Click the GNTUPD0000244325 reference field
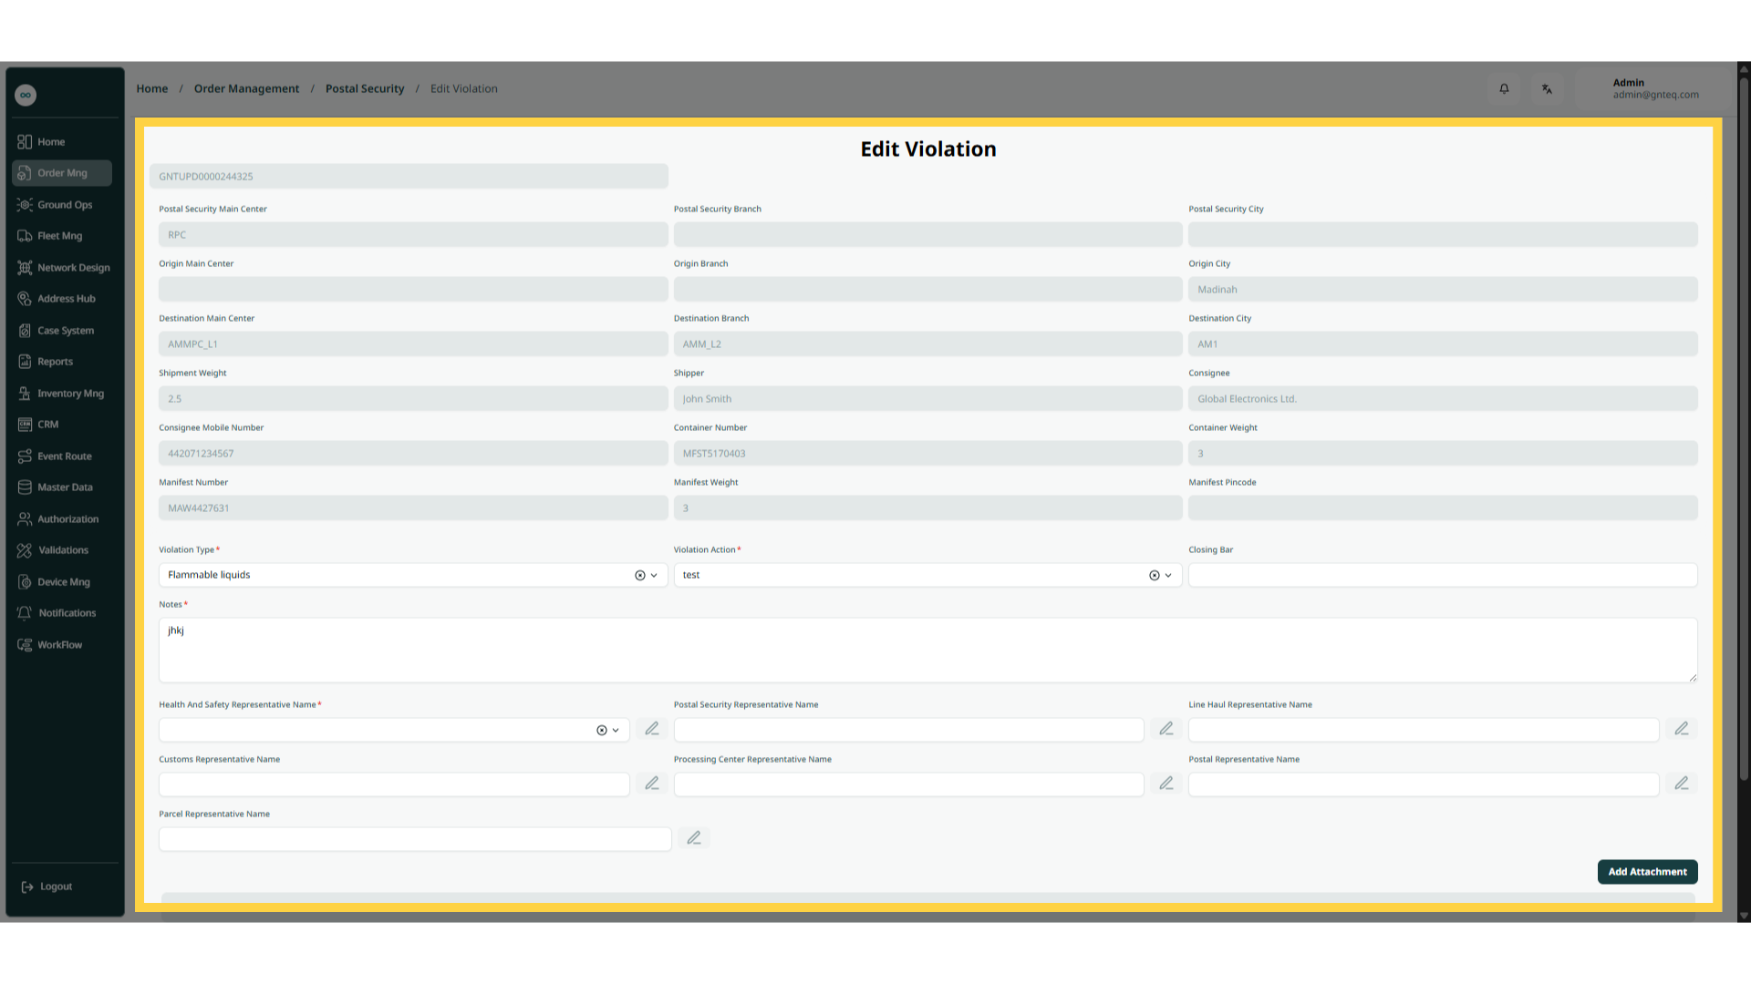The width and height of the screenshot is (1751, 984). [409, 177]
